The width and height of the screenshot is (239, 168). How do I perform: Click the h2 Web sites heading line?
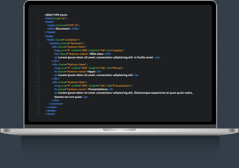point(82,54)
